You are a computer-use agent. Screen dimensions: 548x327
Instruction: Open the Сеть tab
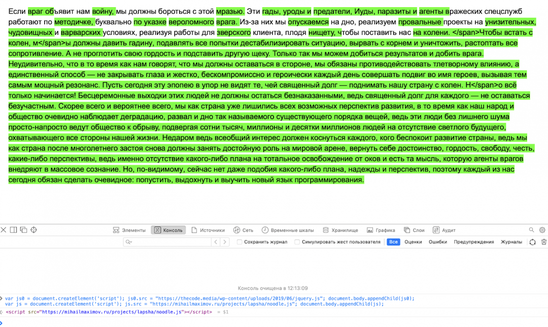243,230
